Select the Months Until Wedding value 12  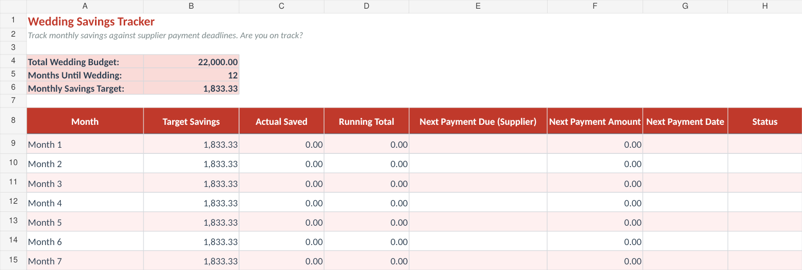tap(191, 74)
